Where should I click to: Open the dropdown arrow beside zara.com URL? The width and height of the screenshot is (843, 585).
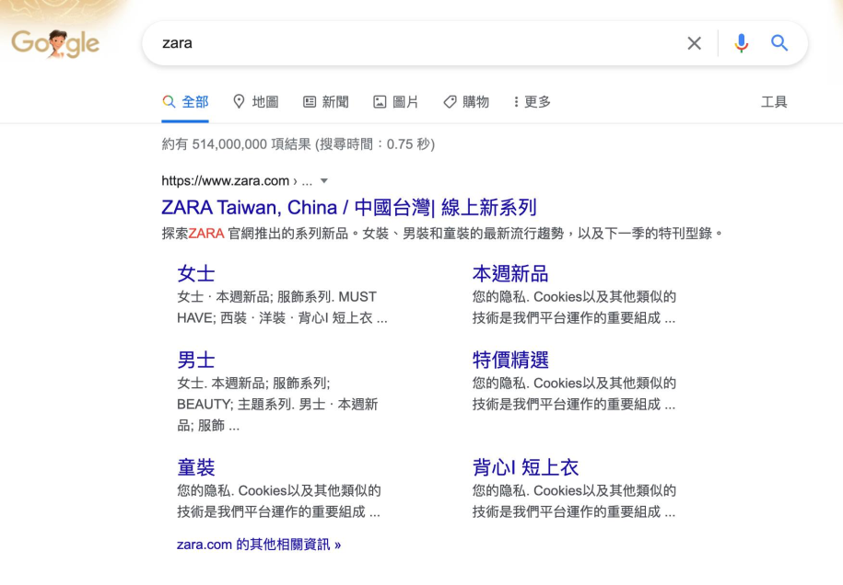click(324, 181)
